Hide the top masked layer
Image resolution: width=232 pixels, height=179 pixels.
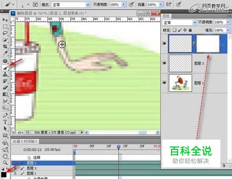point(165,44)
